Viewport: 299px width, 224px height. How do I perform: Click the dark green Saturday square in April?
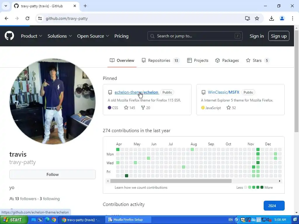click(126, 176)
